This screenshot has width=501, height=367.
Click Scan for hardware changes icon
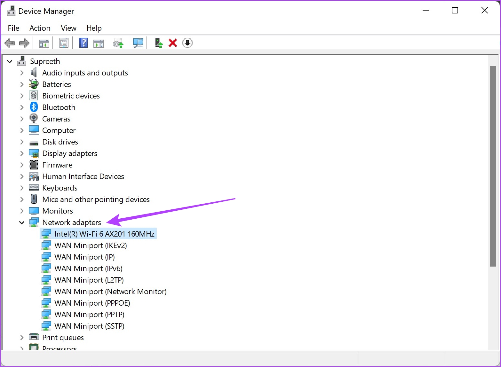coord(138,43)
